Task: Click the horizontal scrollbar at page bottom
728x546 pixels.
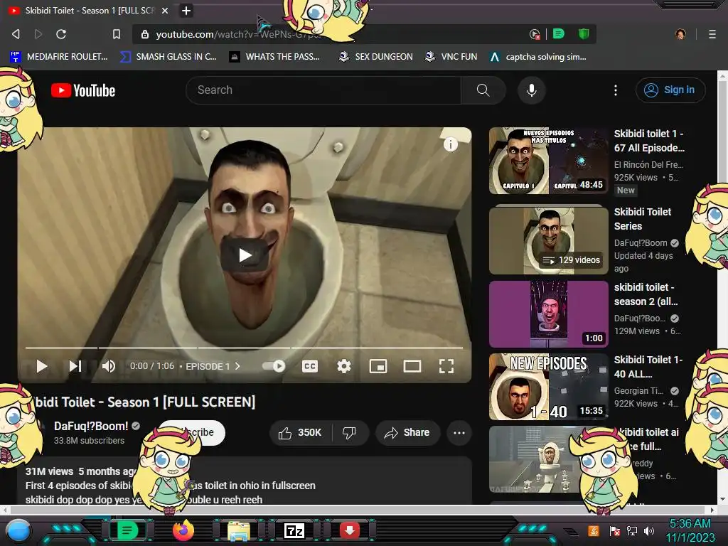Action: [358, 510]
